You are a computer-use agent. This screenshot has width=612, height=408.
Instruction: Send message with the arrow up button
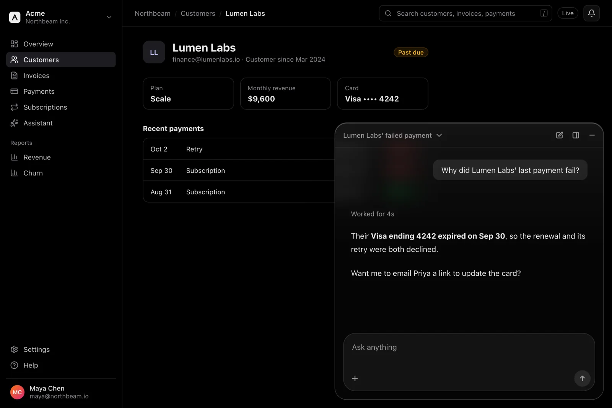click(582, 378)
